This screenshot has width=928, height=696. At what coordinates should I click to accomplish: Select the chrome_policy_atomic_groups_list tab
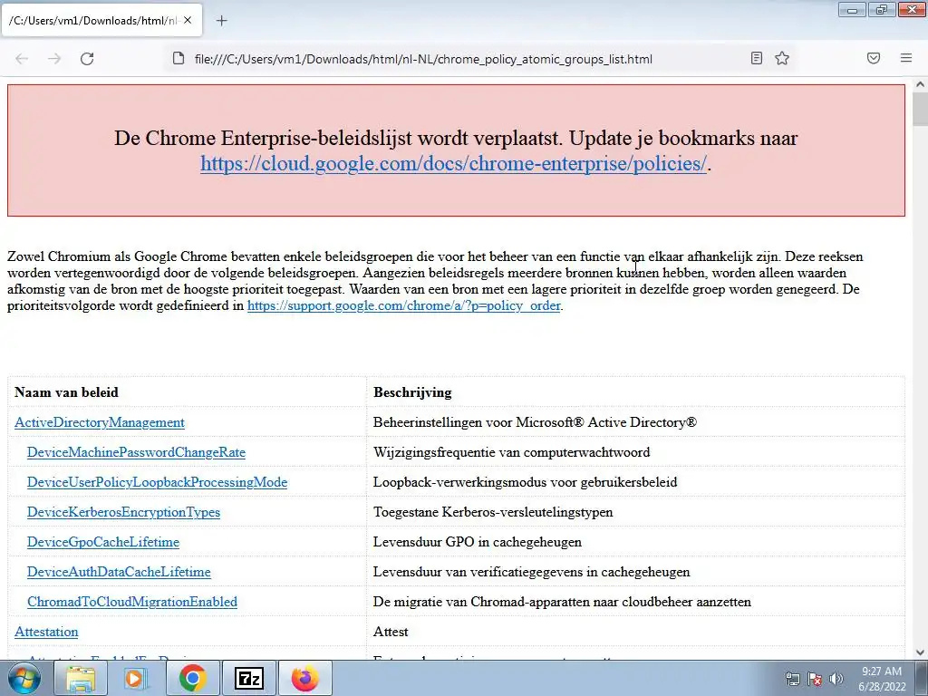tap(101, 21)
